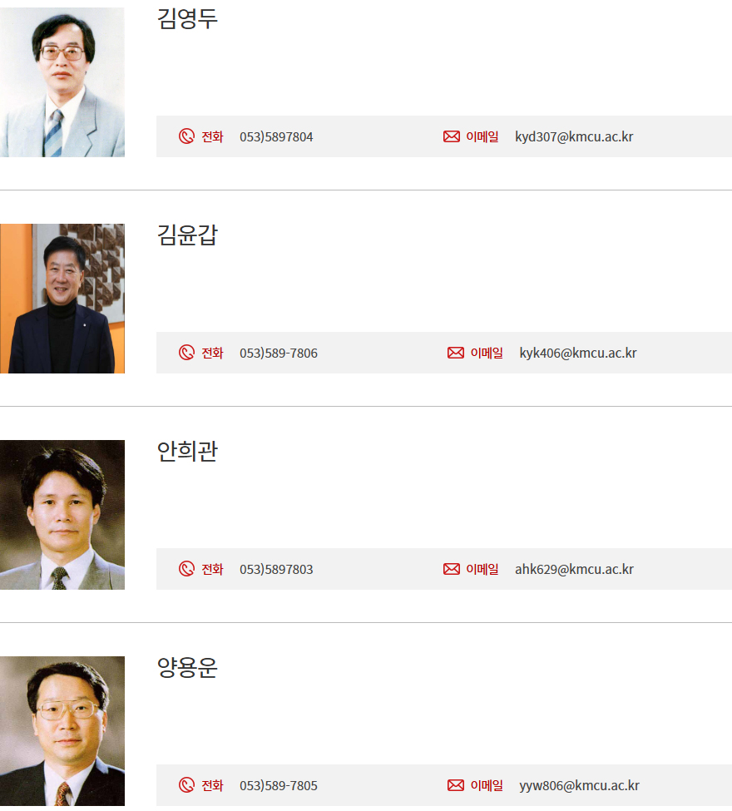Click the phone icon beside 053)5897803

pyautogui.click(x=186, y=569)
